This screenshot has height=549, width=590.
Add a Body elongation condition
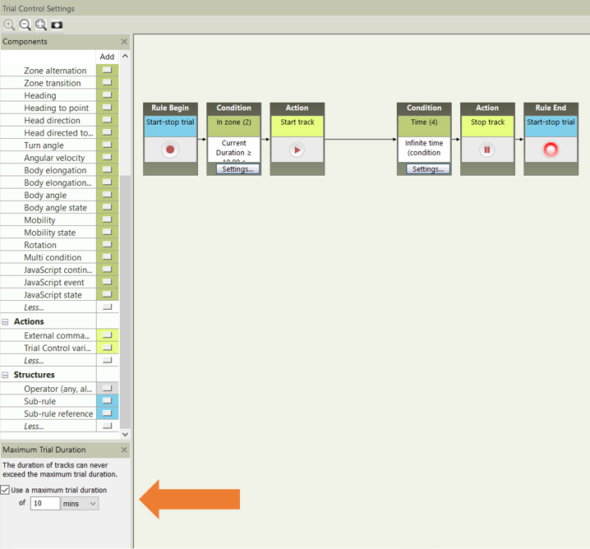click(108, 169)
